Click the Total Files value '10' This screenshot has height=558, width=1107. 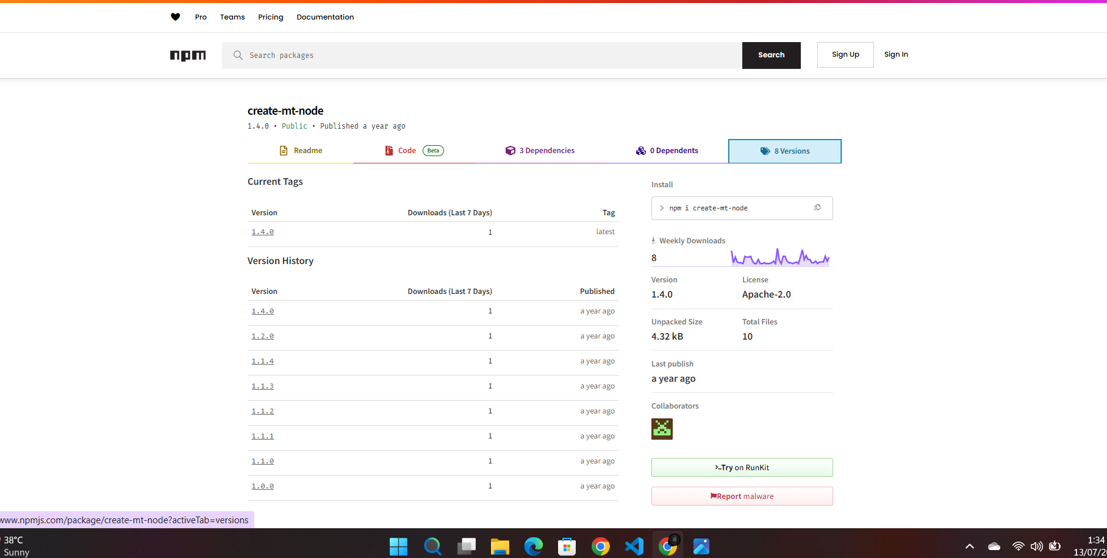pyautogui.click(x=747, y=337)
